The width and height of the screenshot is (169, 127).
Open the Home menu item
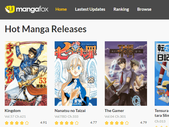pos(61,9)
